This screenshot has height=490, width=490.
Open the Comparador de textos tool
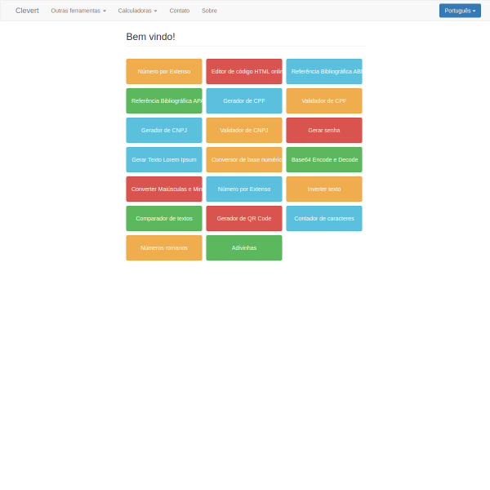click(164, 218)
